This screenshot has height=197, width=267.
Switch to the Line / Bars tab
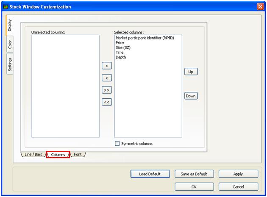point(33,155)
